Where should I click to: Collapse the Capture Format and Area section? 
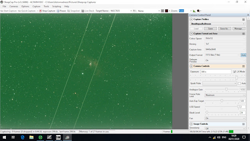pyautogui.click(x=191, y=34)
